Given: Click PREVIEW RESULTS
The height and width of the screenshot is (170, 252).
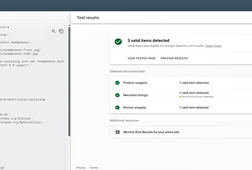Looking at the screenshot, I should pyautogui.click(x=174, y=58).
